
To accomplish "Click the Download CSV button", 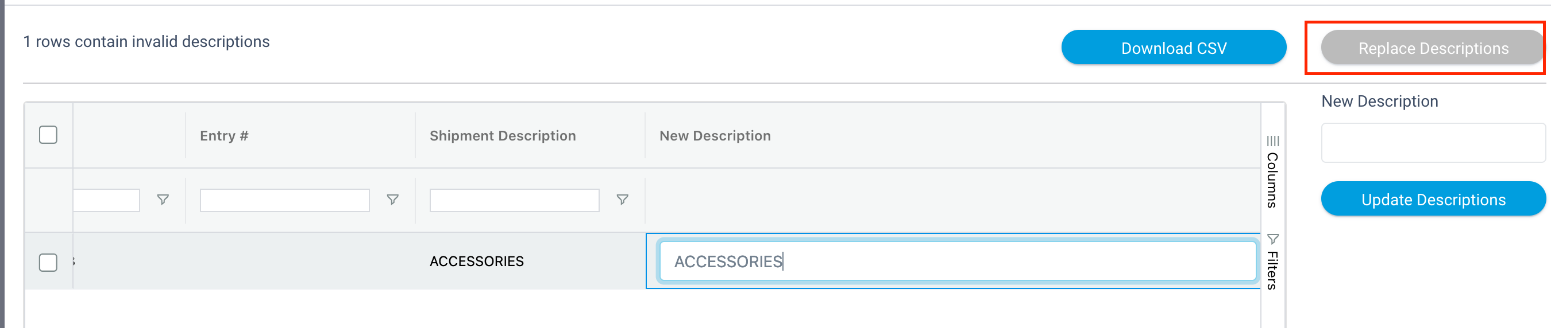I will [1174, 48].
